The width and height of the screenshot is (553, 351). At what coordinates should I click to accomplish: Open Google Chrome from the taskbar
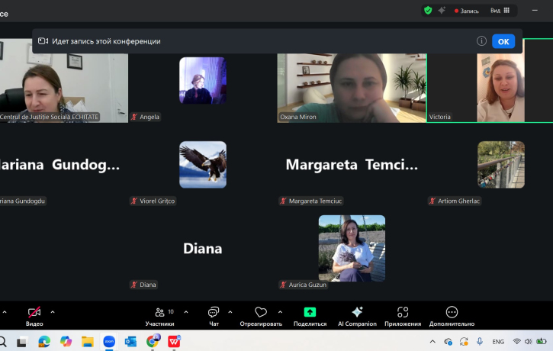point(153,342)
